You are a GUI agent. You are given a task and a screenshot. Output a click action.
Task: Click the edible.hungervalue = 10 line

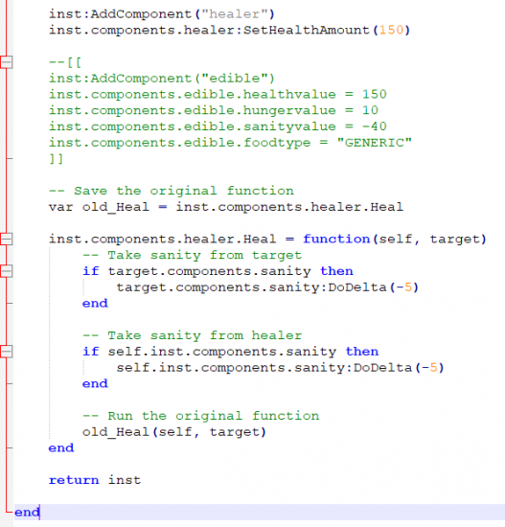point(214,110)
